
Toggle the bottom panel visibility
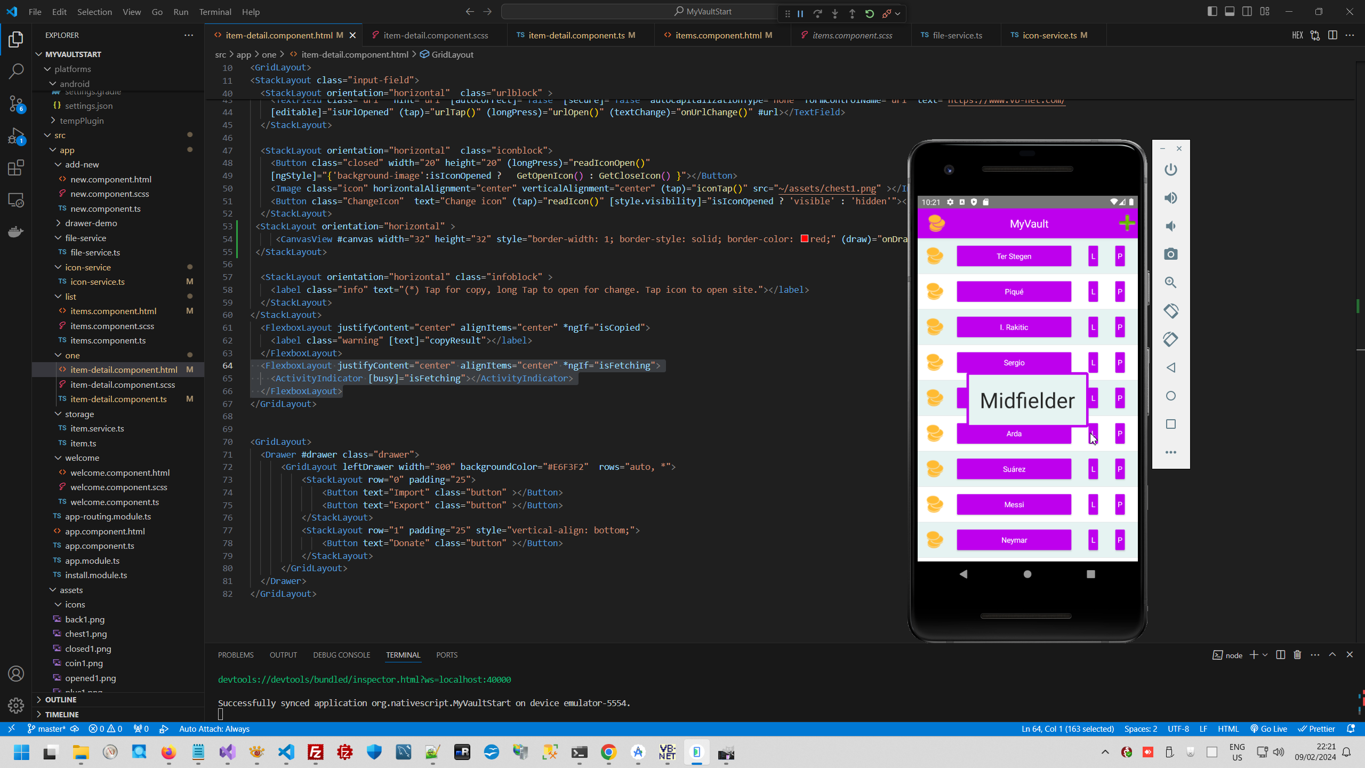click(1230, 11)
